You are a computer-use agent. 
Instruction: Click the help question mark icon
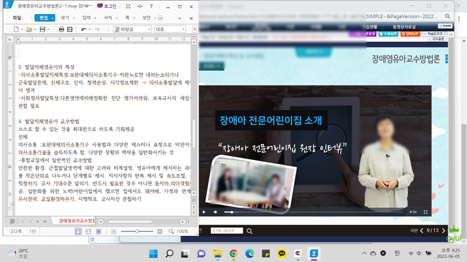[x=151, y=6]
